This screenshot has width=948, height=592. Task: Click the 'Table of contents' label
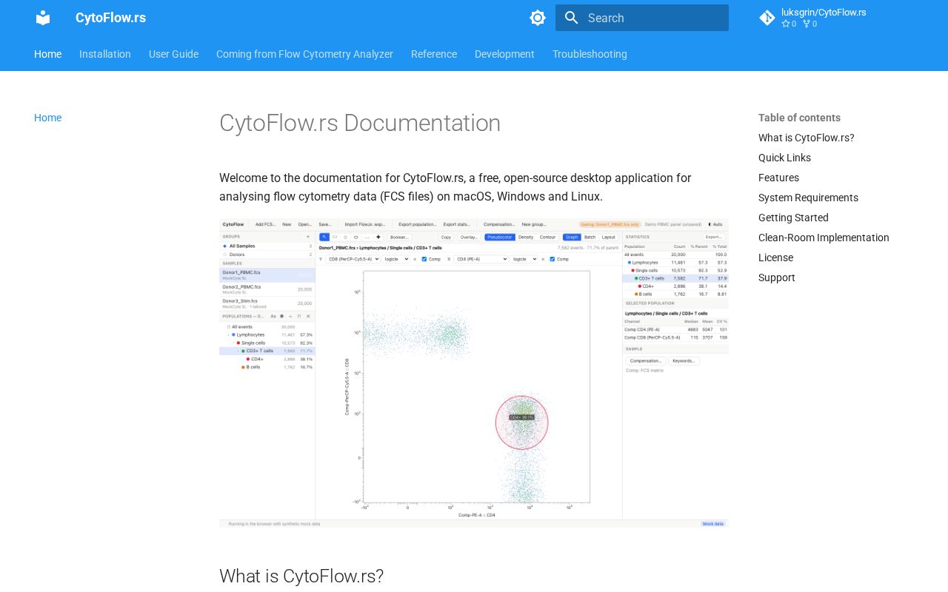click(799, 118)
